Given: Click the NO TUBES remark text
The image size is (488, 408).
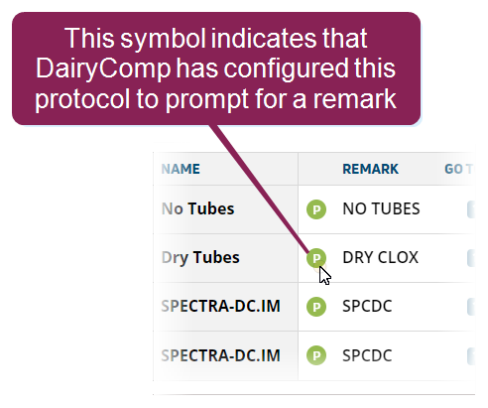Looking at the screenshot, I should tap(381, 209).
